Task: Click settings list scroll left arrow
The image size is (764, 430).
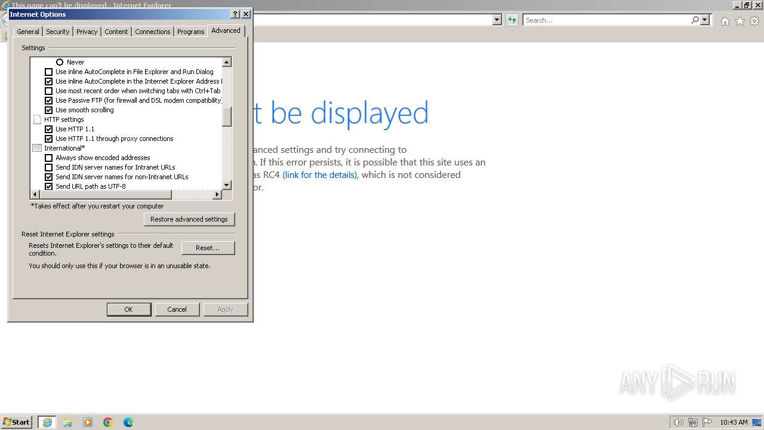Action: 35,195
